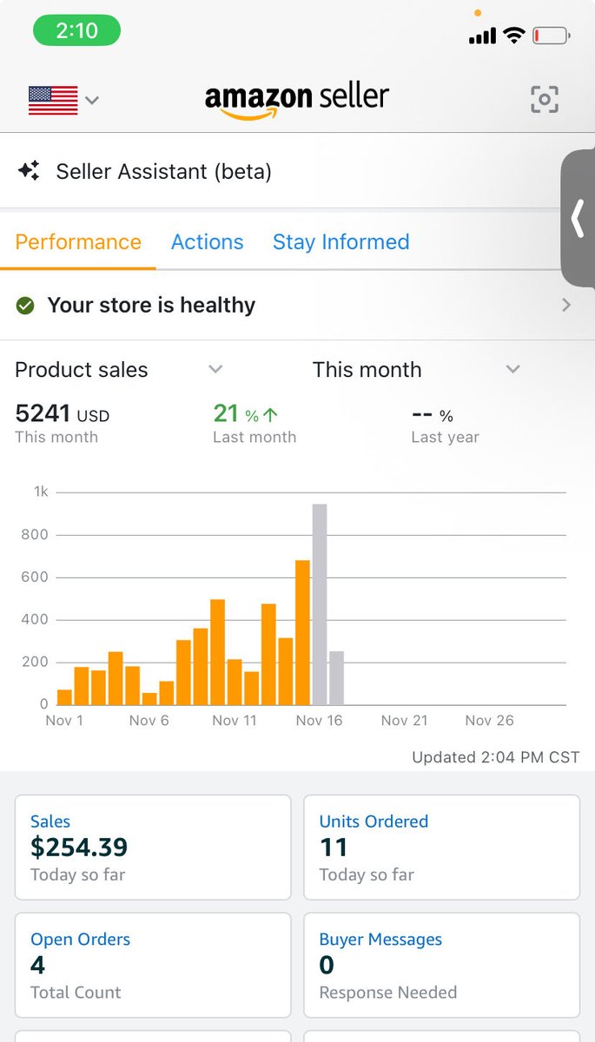The height and width of the screenshot is (1042, 595).
Task: Expand the side panel arrow handle
Action: 578,219
